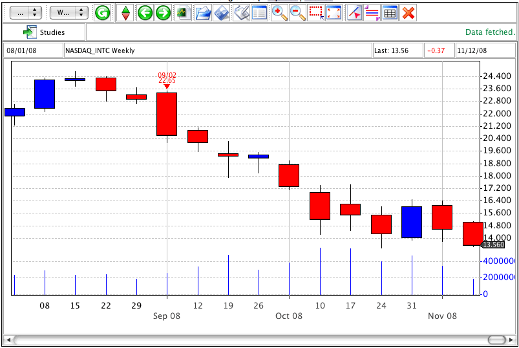Viewport: 519px width, 348px height.
Task: Click the green refresh chart icon
Action: [x=102, y=12]
